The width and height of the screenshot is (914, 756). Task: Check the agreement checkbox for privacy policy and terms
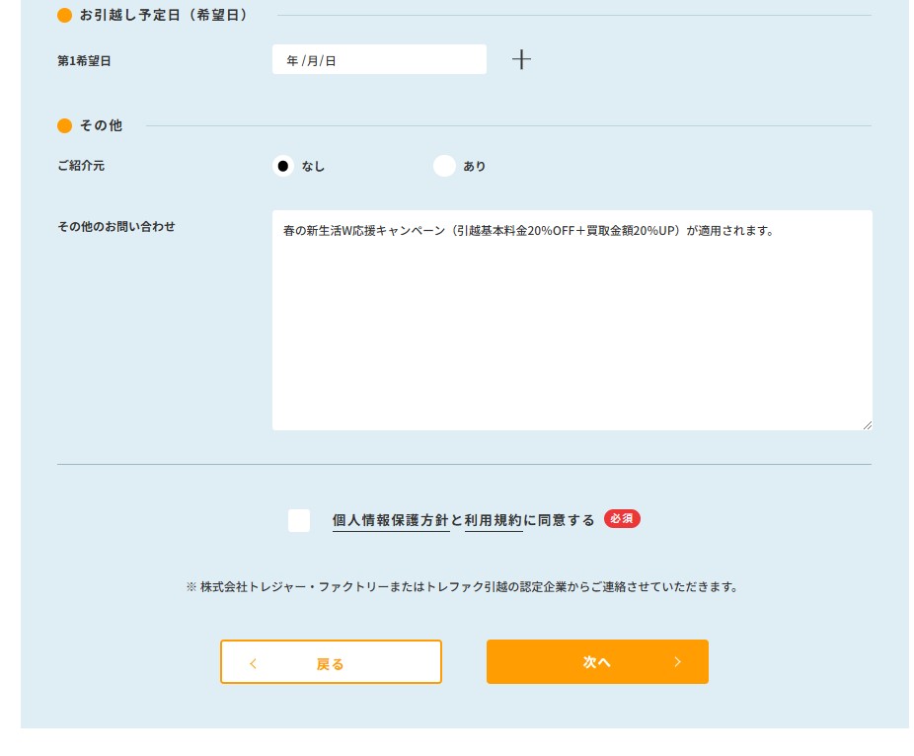pos(299,520)
